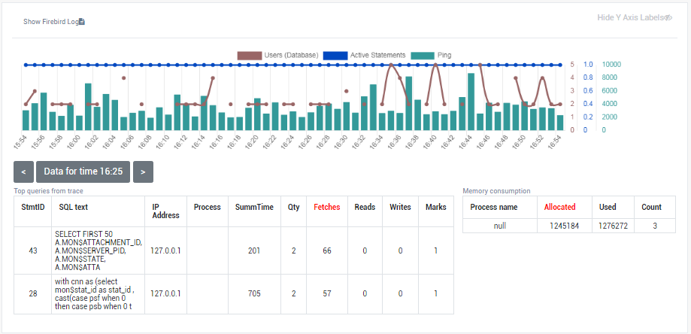Click the 16:54 time label on chart axis
Viewport: 691px width, 334px height.
[x=554, y=142]
